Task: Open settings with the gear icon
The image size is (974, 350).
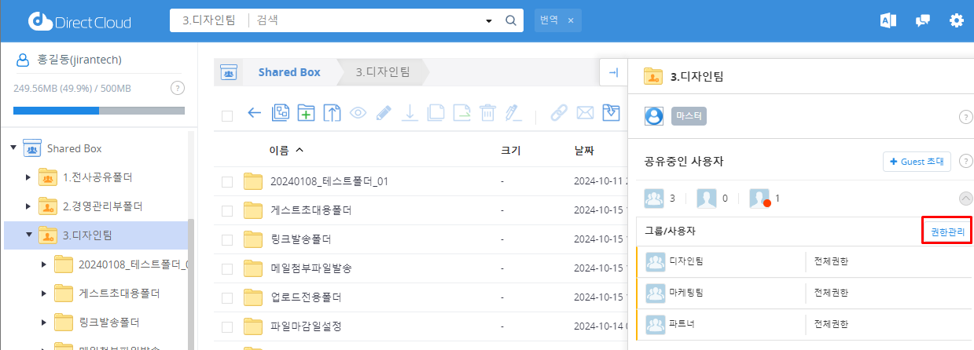Action: pyautogui.click(x=956, y=20)
